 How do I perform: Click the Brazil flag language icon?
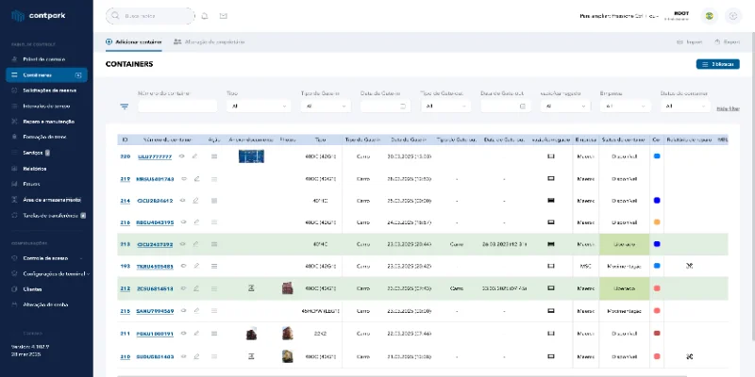708,16
